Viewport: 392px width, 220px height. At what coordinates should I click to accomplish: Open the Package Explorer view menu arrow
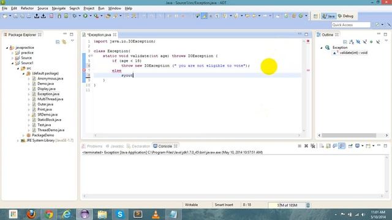click(72, 41)
